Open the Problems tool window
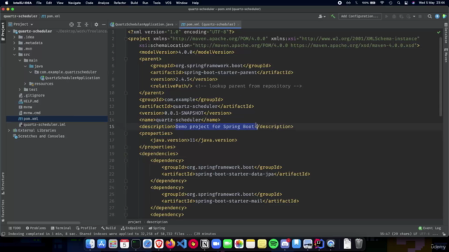Screen dimensions: 449x252 36,228
